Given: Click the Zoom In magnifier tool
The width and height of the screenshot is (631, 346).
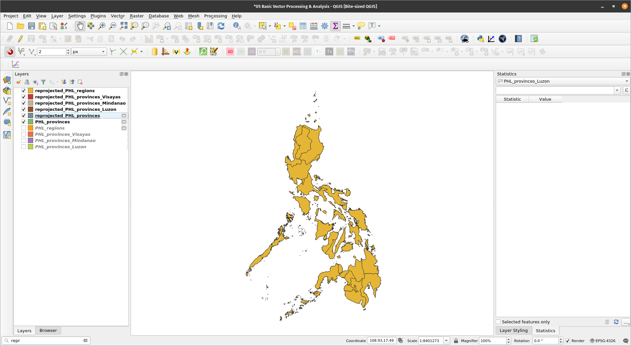Looking at the screenshot, I should click(x=102, y=26).
